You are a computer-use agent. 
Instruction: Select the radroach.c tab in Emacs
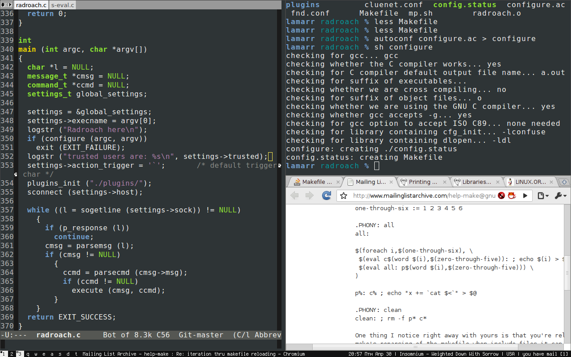click(31, 5)
